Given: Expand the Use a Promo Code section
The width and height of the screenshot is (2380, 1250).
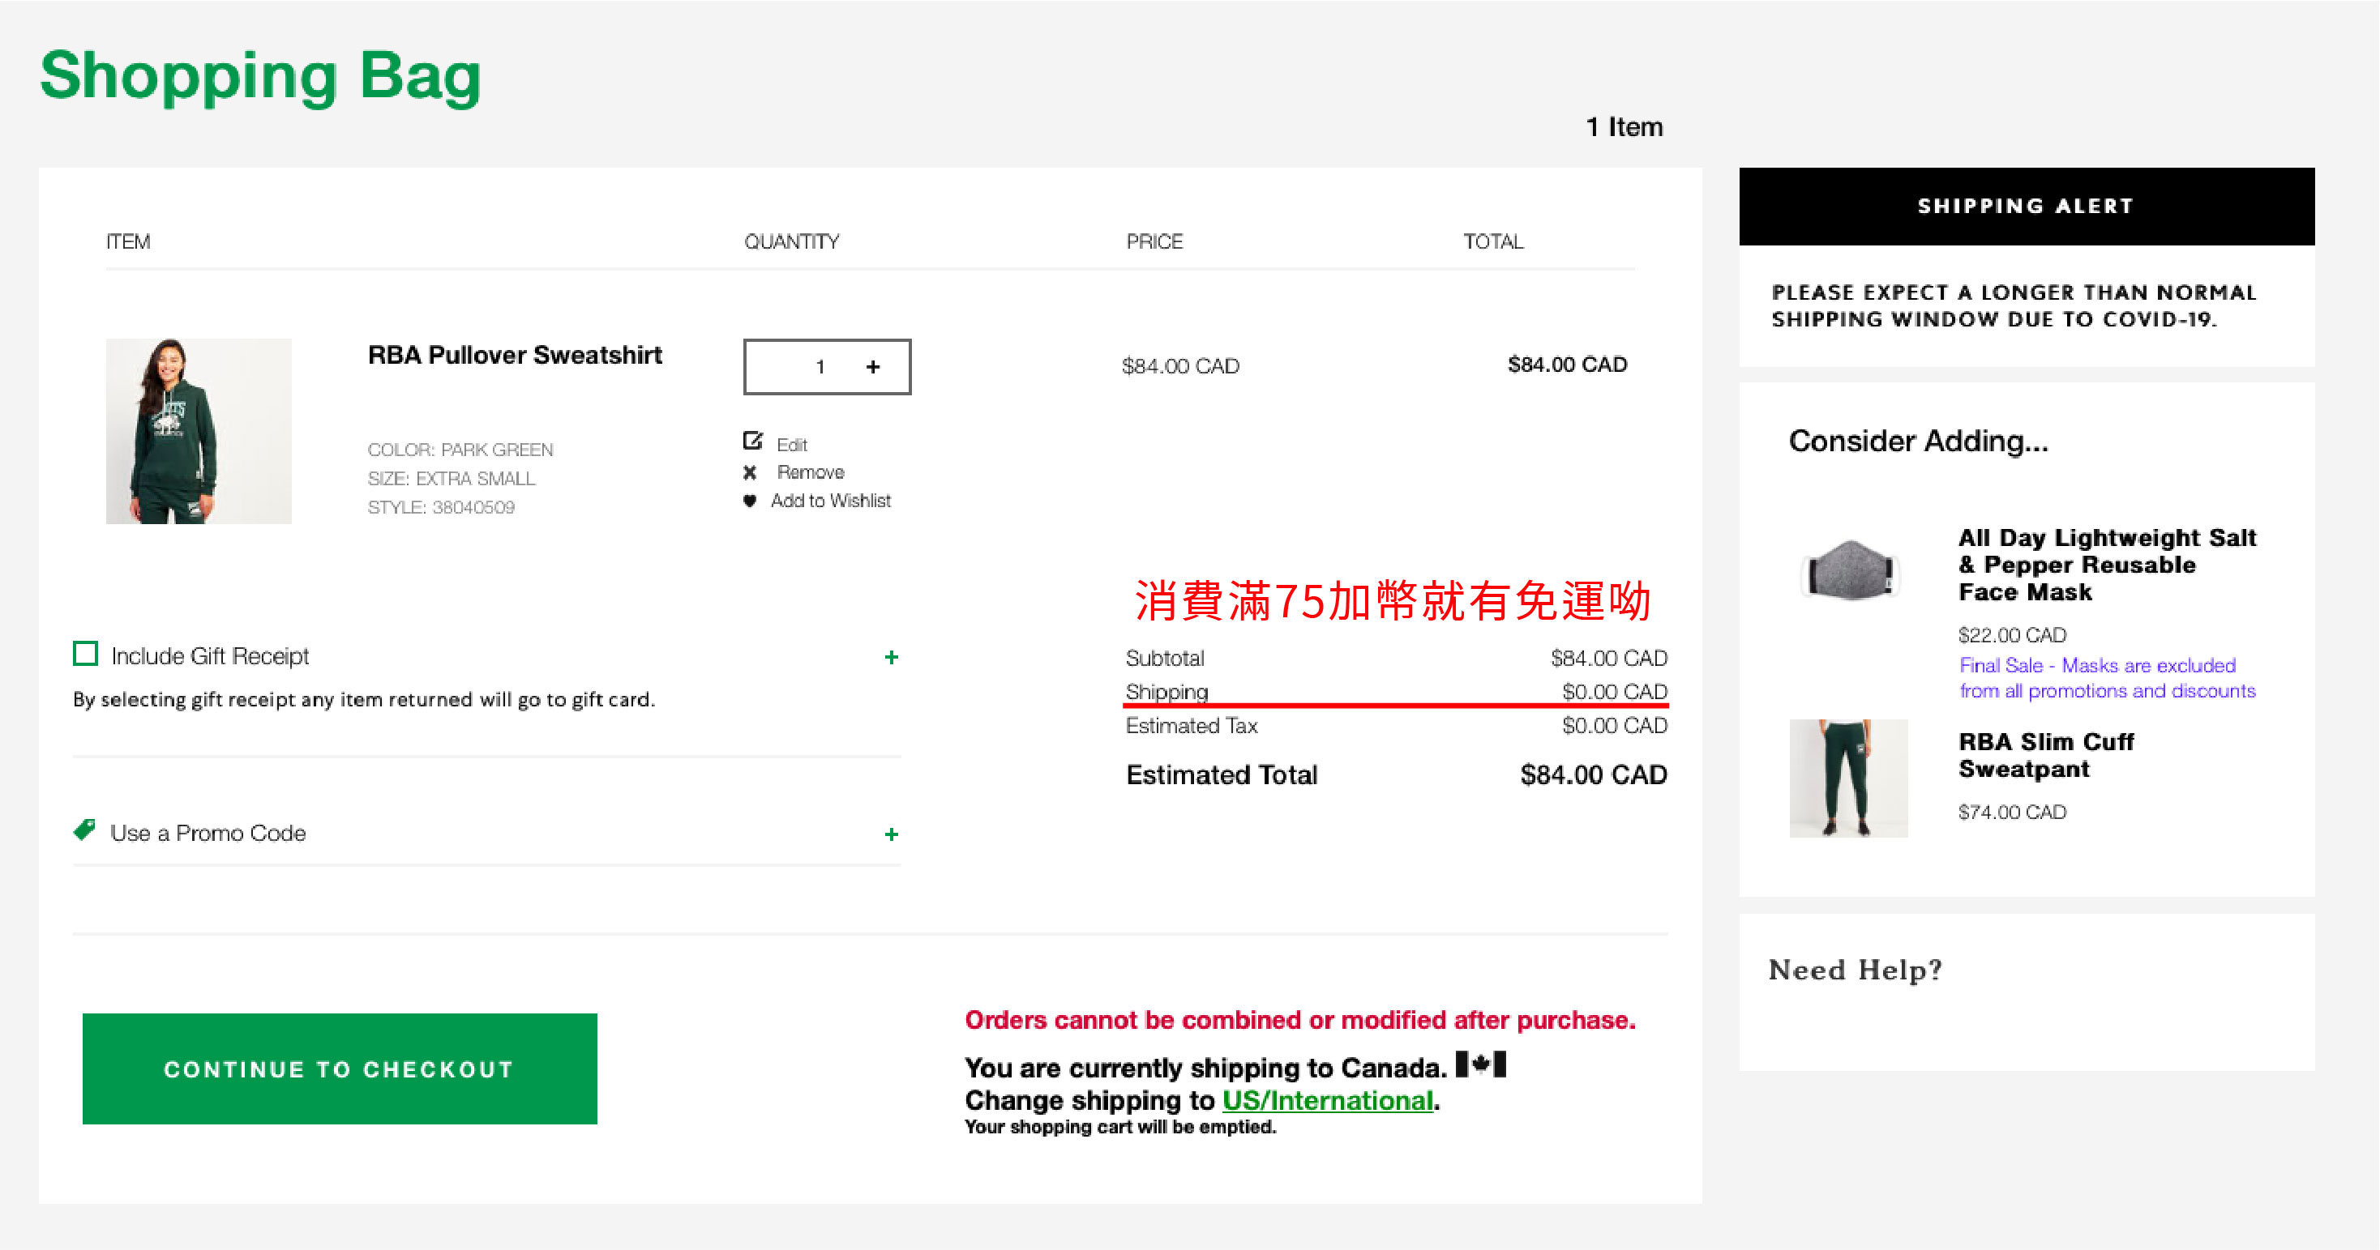Looking at the screenshot, I should tap(891, 834).
